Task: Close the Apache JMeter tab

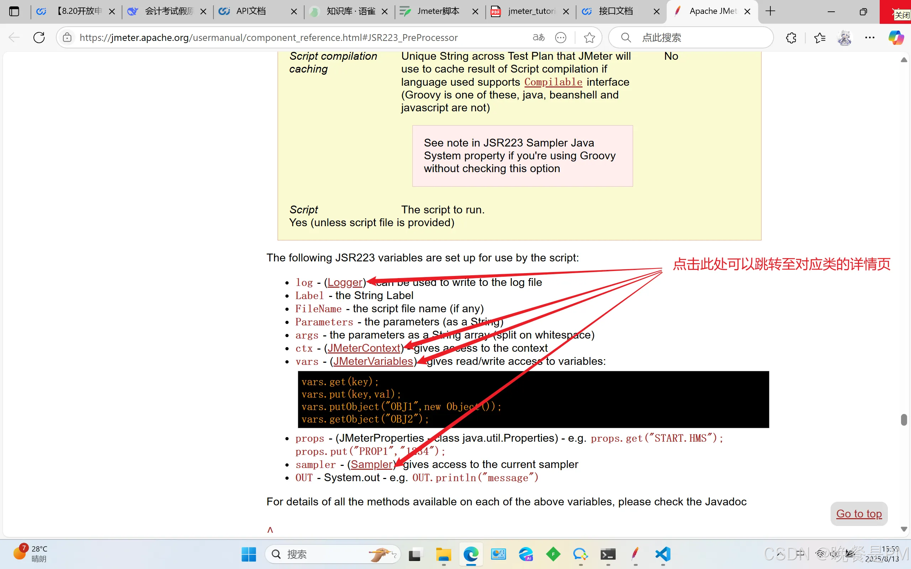Action: (x=748, y=11)
